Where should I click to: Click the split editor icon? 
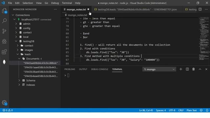(x=200, y=9)
